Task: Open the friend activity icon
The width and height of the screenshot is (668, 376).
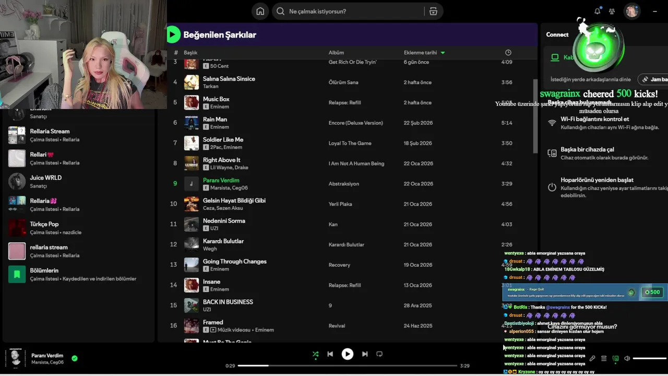Action: click(612, 11)
